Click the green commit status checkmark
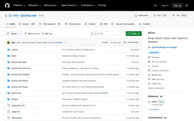 click(65, 42)
